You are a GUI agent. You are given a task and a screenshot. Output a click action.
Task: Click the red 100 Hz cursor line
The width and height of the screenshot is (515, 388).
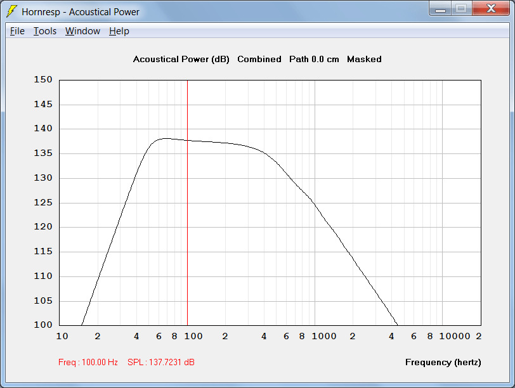(x=187, y=203)
